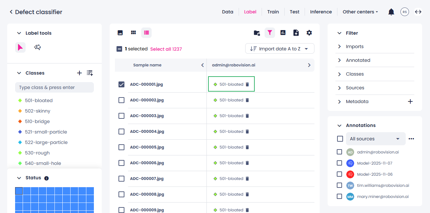Check Model-2025-11-07 annotation source
430x213 pixels.
[339, 163]
